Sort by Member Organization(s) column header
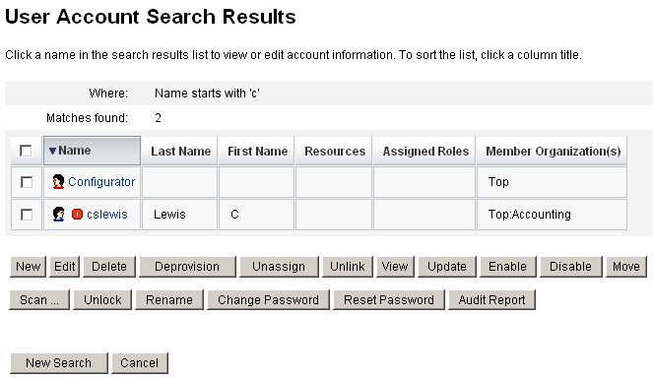653x379 pixels. [554, 151]
